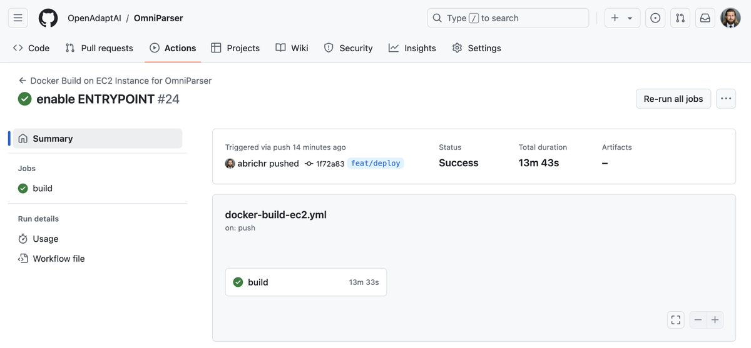
Task: Click the 13m 43s total duration
Action: click(x=539, y=163)
